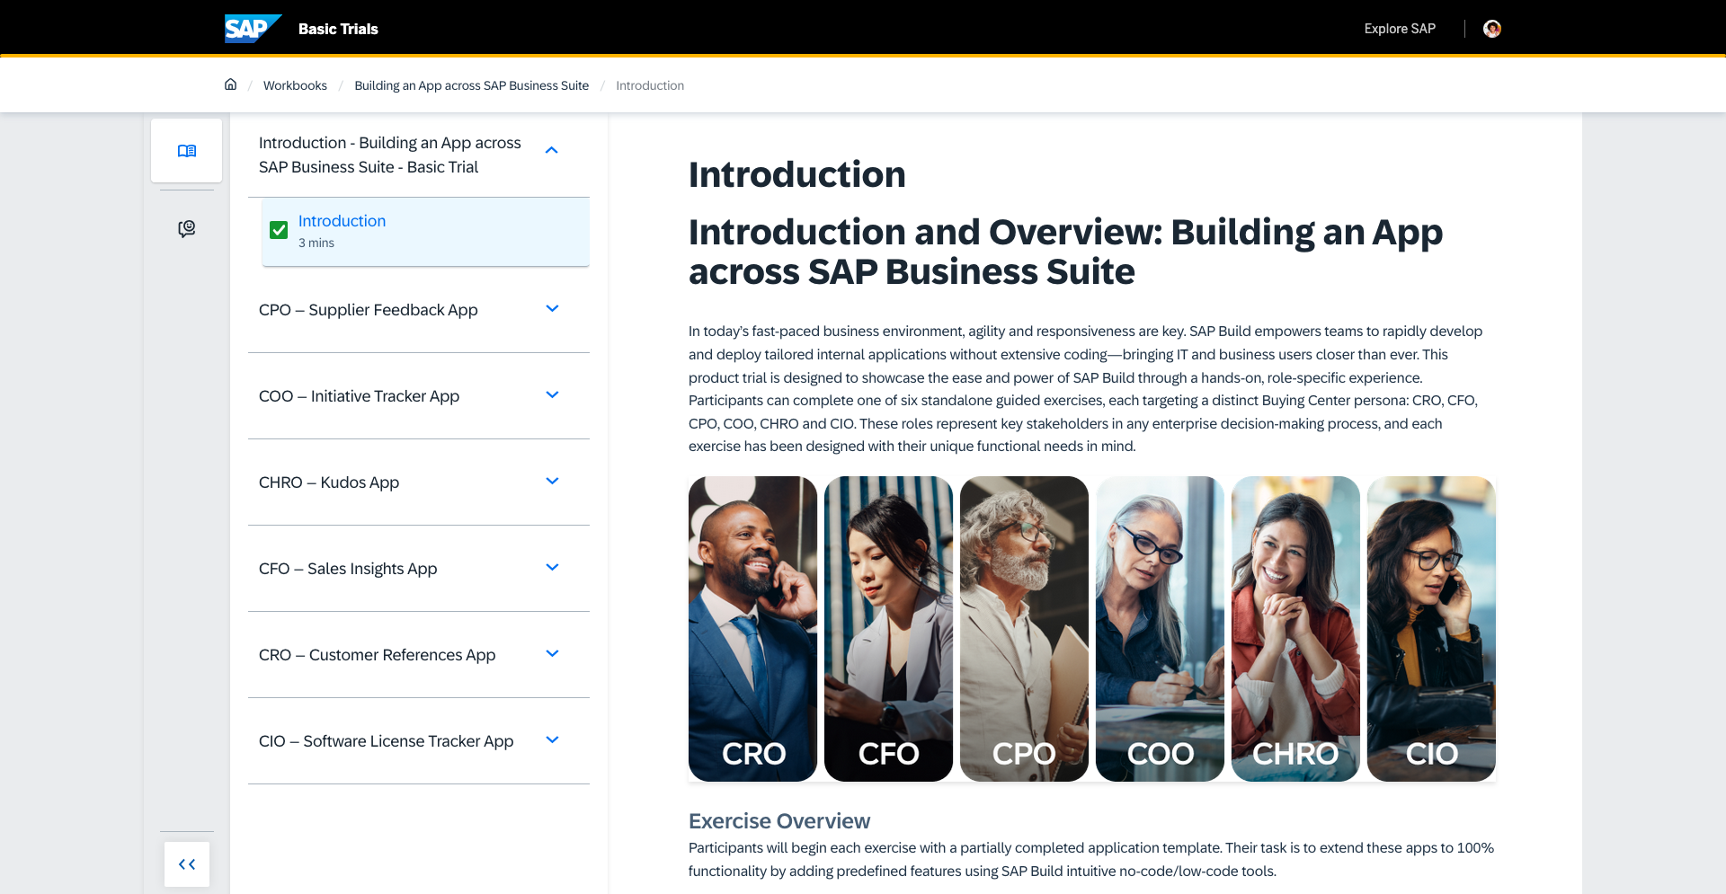The image size is (1726, 894).
Task: Click the main Introduction page heading
Action: point(797,174)
